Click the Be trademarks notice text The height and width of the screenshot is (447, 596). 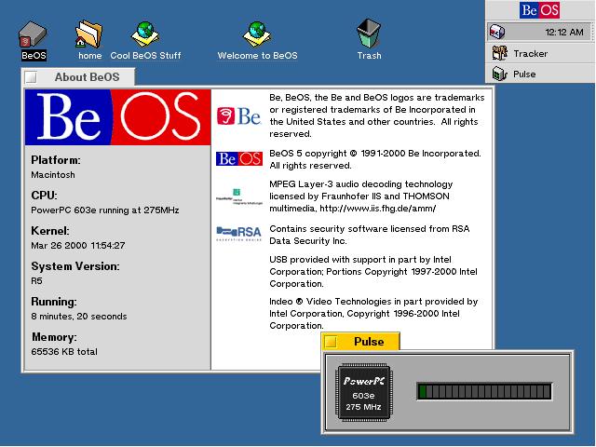(x=376, y=115)
